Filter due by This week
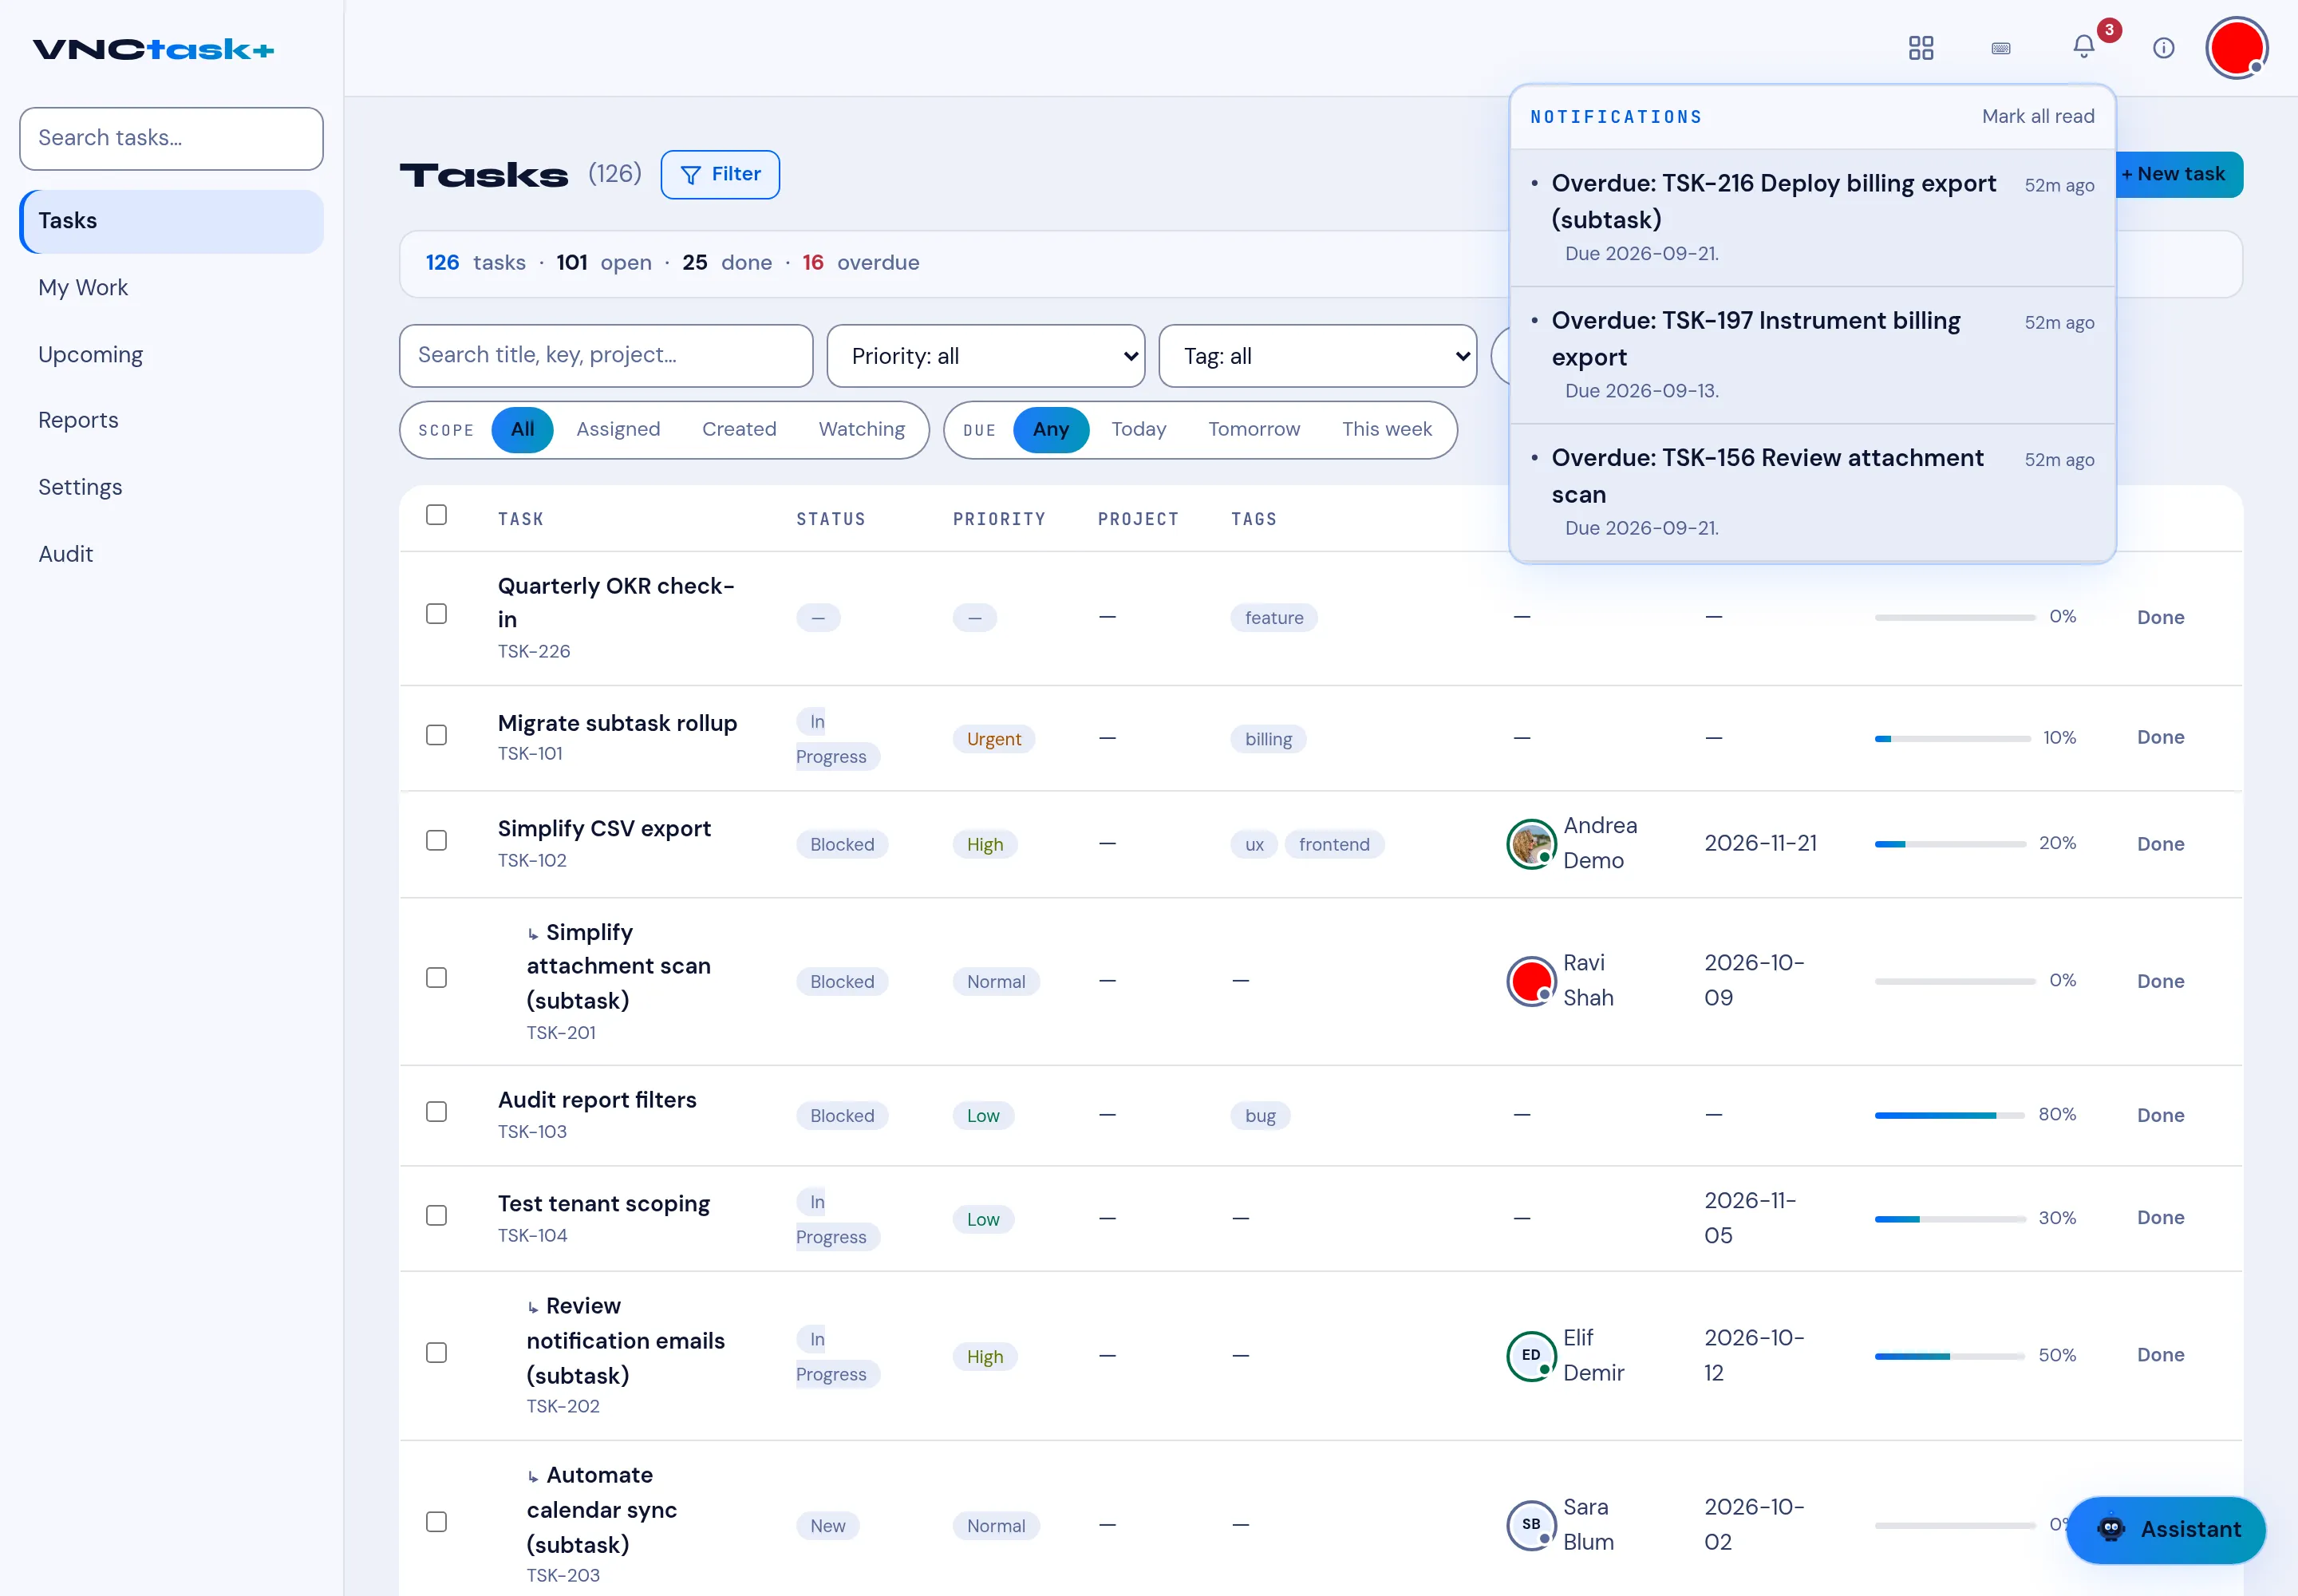This screenshot has height=1596, width=2298. 1386,430
